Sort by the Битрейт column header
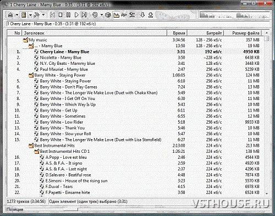275x216 pixels. click(206, 33)
